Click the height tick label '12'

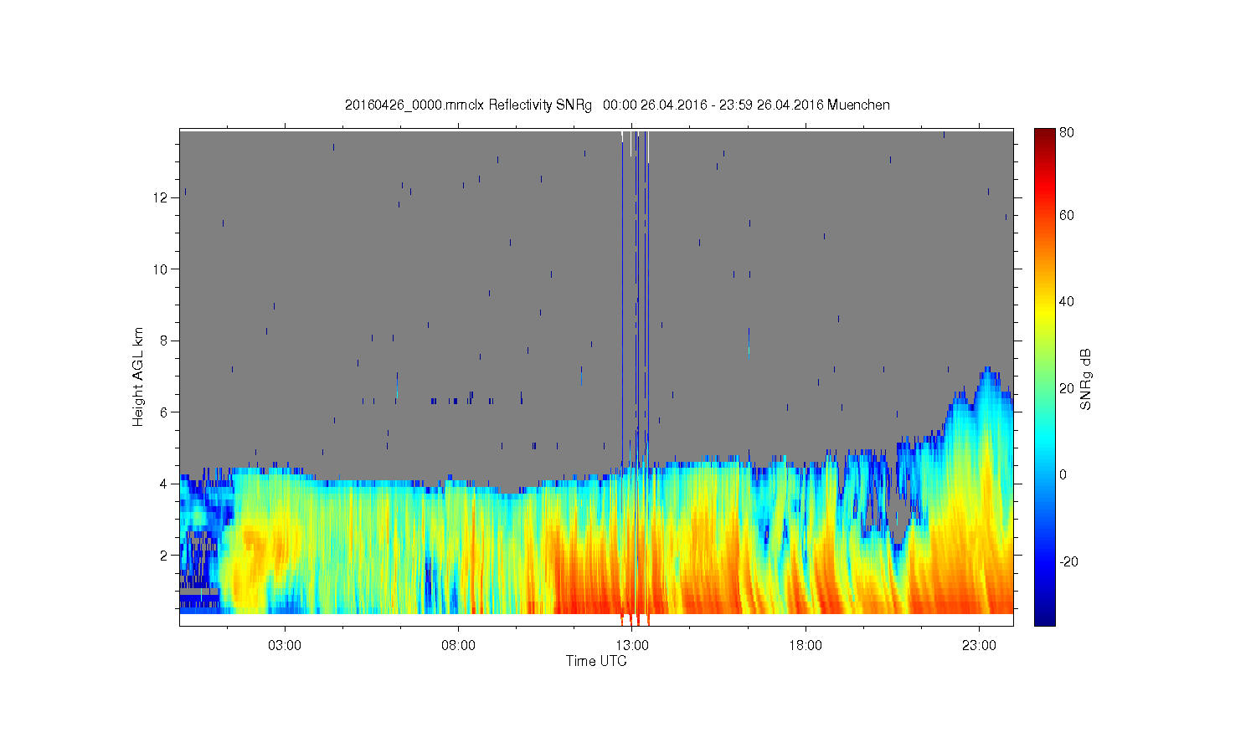point(161,197)
